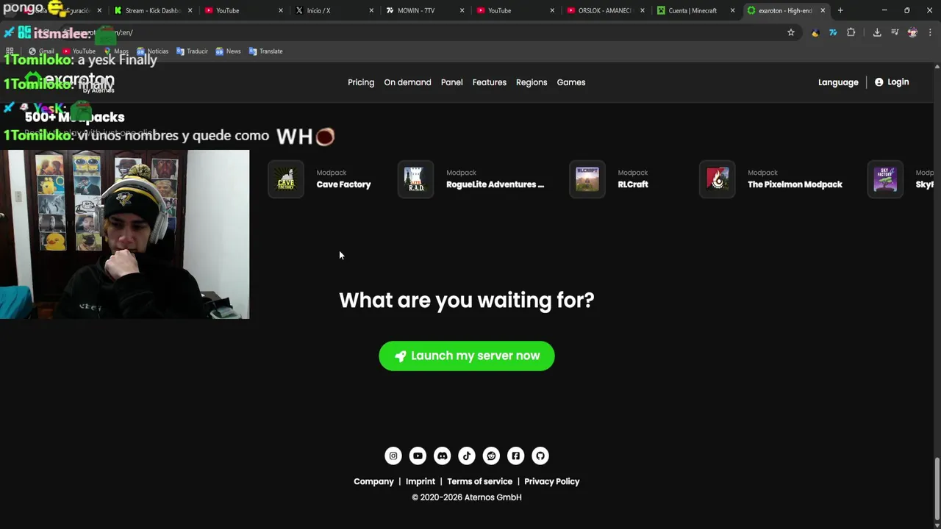This screenshot has width=941, height=529.
Task: Open the Games menu item
Action: pos(571,82)
